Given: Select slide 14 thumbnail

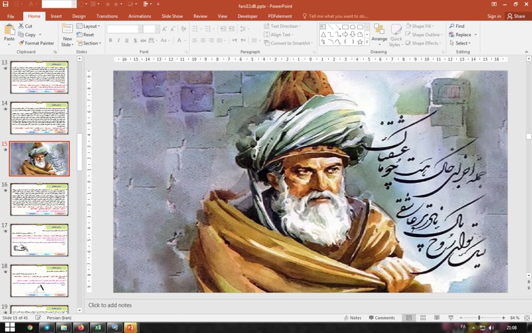Looking at the screenshot, I should [x=39, y=118].
